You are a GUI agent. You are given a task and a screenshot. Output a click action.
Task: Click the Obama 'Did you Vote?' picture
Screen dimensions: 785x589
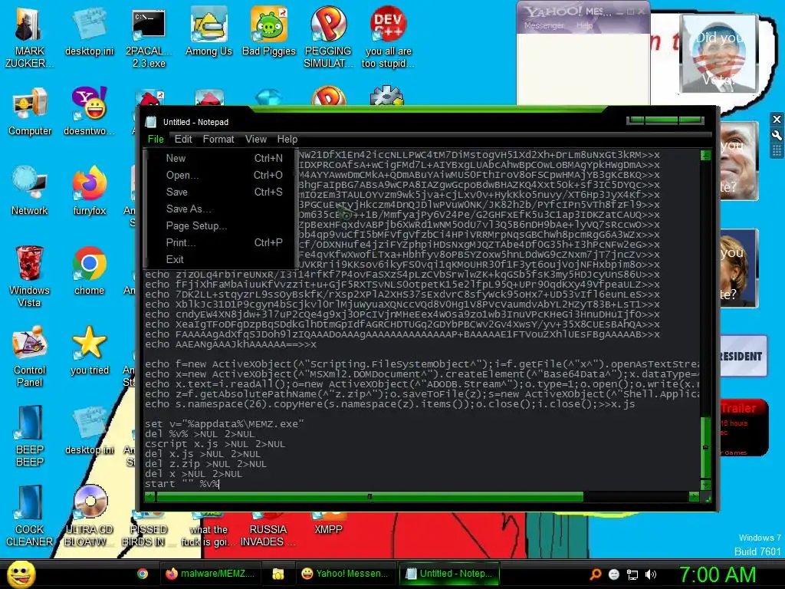719,54
